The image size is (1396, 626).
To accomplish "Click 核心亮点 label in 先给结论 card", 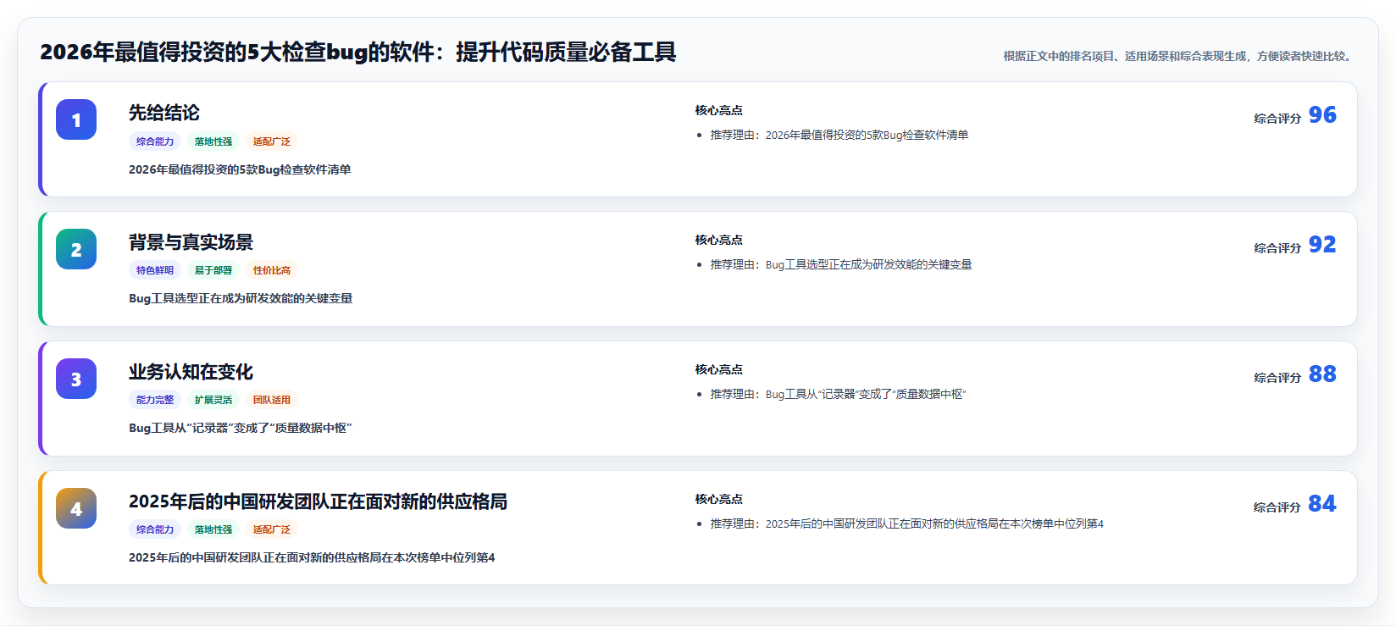I will tap(719, 110).
